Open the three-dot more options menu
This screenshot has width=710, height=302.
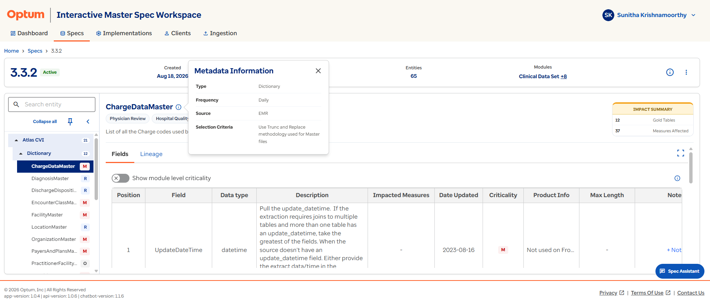point(686,72)
